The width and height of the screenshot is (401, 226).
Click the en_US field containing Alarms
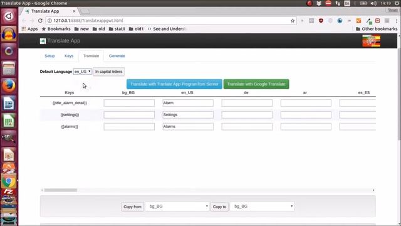click(188, 126)
